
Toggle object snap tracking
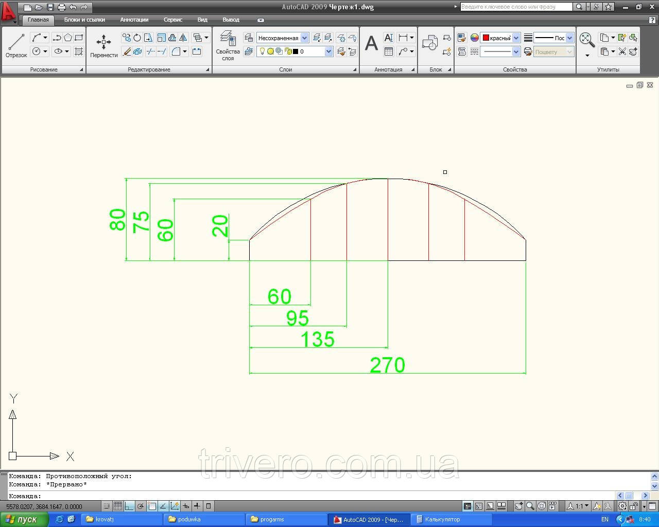(163, 506)
